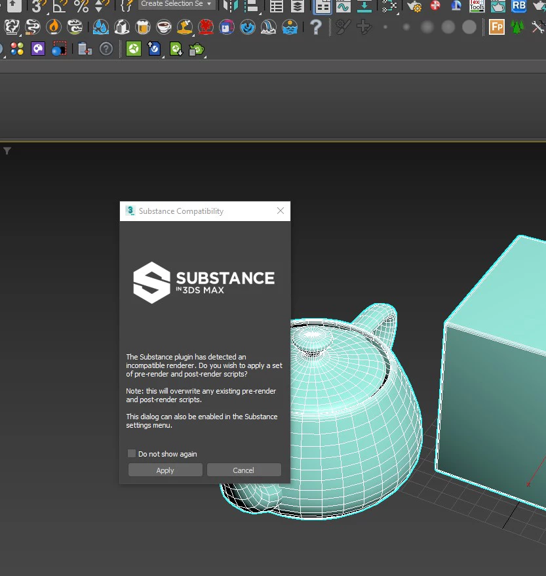Click the coffee cup preset icon
The height and width of the screenshot is (576, 546).
pos(164,27)
